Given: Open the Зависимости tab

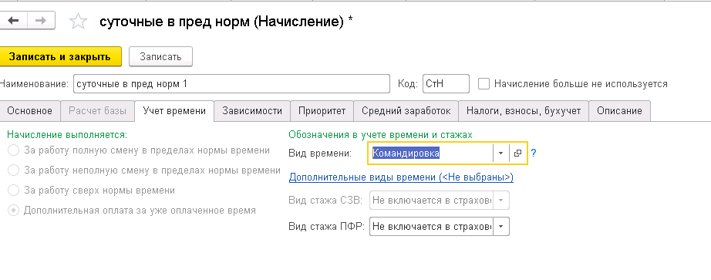Looking at the screenshot, I should tap(252, 111).
